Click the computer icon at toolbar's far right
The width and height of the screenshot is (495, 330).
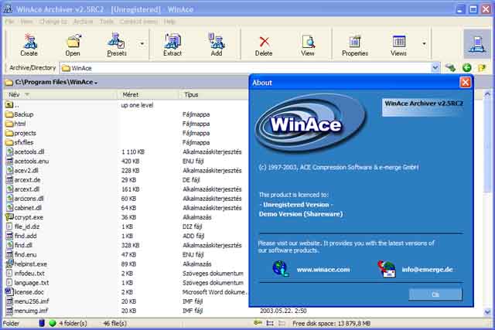(477, 44)
